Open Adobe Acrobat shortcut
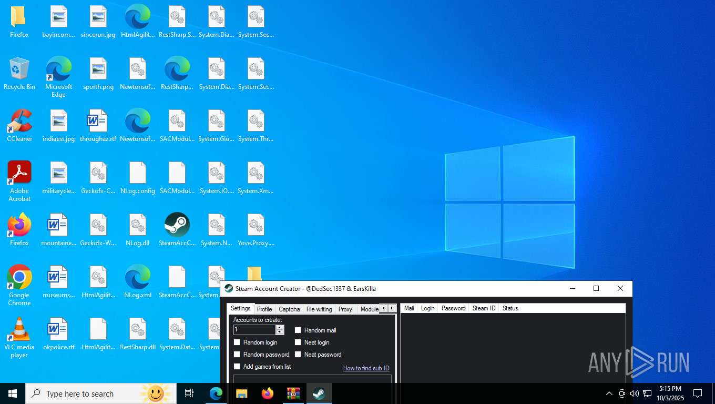The width and height of the screenshot is (715, 404). pos(19,181)
